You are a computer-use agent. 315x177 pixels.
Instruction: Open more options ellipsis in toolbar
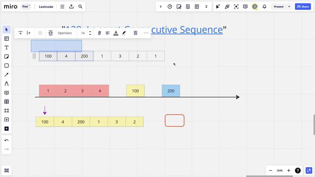click(x=146, y=33)
